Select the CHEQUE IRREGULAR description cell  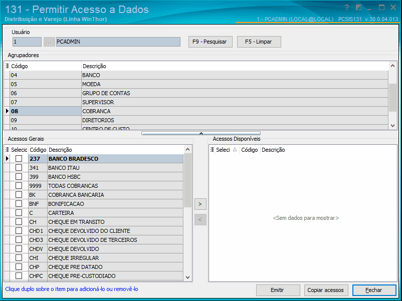pyautogui.click(x=115, y=258)
